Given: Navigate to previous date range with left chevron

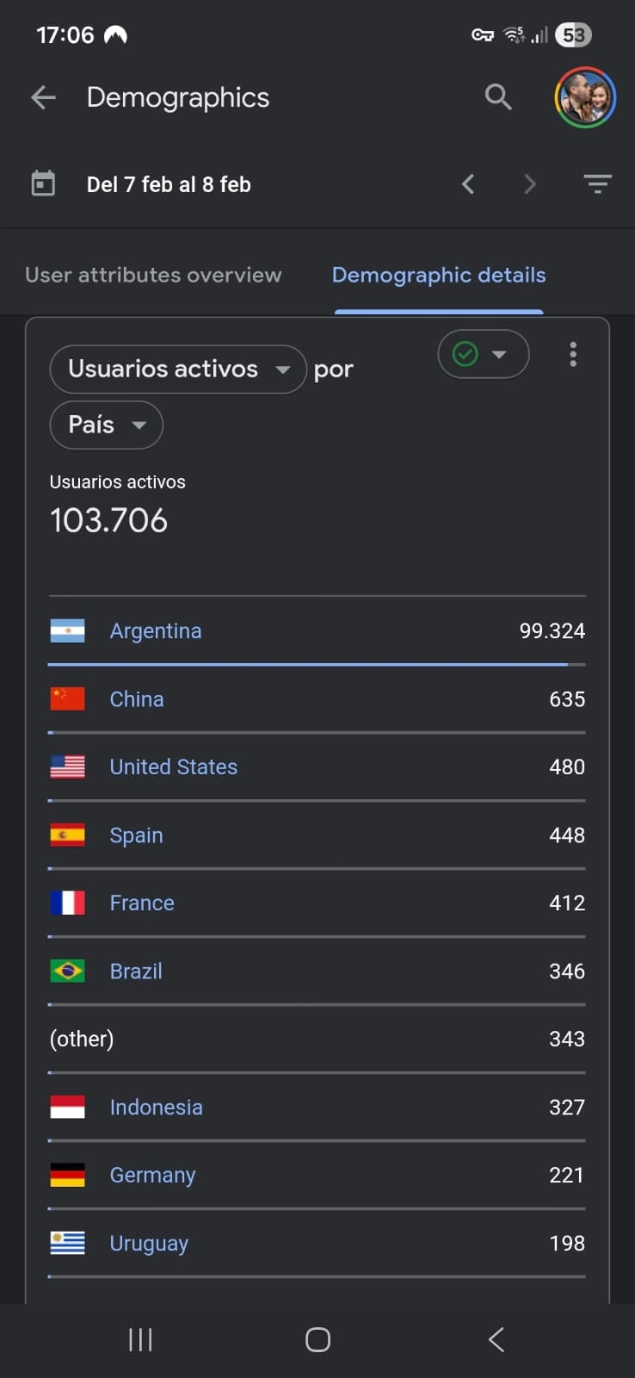Looking at the screenshot, I should click(x=468, y=183).
